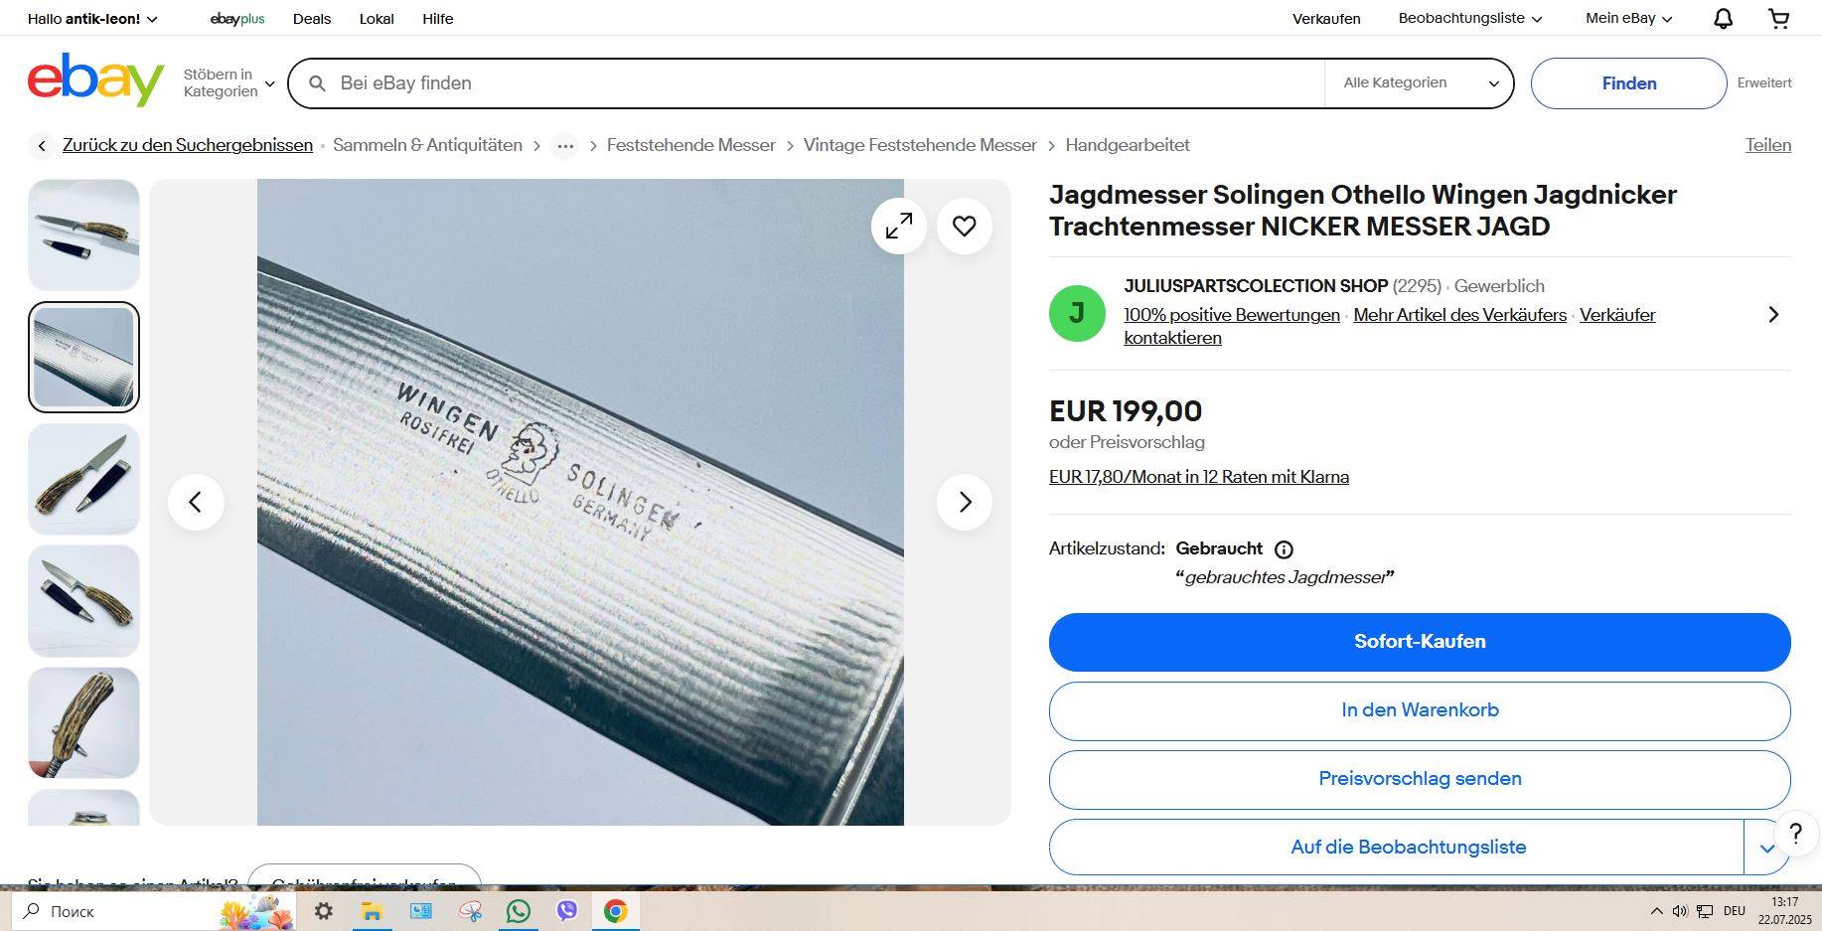This screenshot has width=1822, height=931.
Task: Open Mehr Artikel des Verkäufers link
Action: pyautogui.click(x=1459, y=315)
